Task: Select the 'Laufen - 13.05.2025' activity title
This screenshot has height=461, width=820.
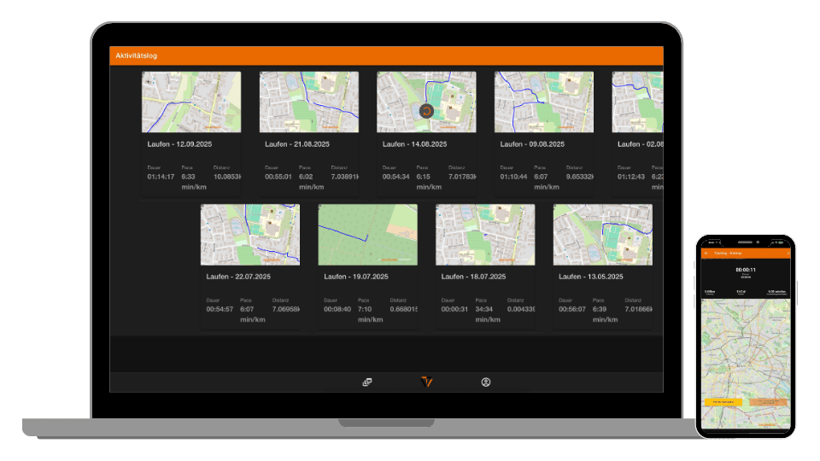Action: click(591, 277)
